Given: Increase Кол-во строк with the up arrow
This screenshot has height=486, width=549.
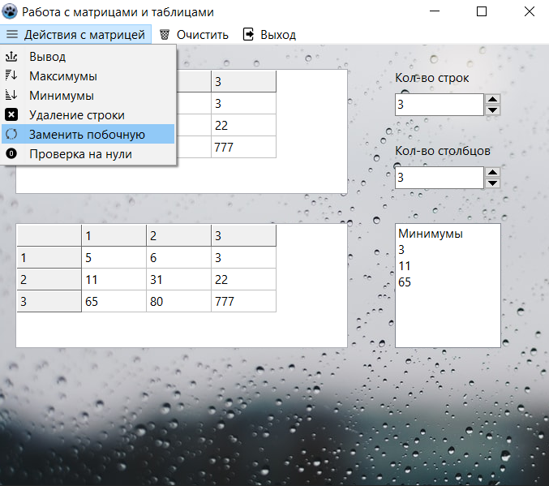Looking at the screenshot, I should pyautogui.click(x=492, y=99).
